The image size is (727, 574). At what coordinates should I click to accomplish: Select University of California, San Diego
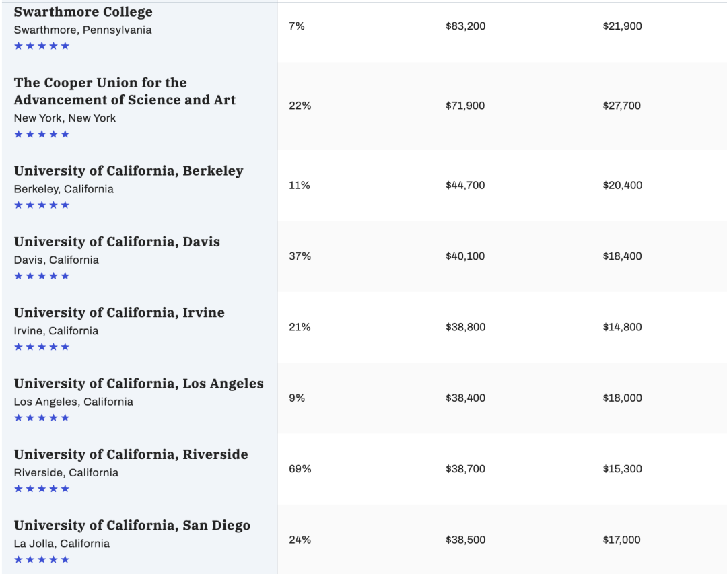132,526
